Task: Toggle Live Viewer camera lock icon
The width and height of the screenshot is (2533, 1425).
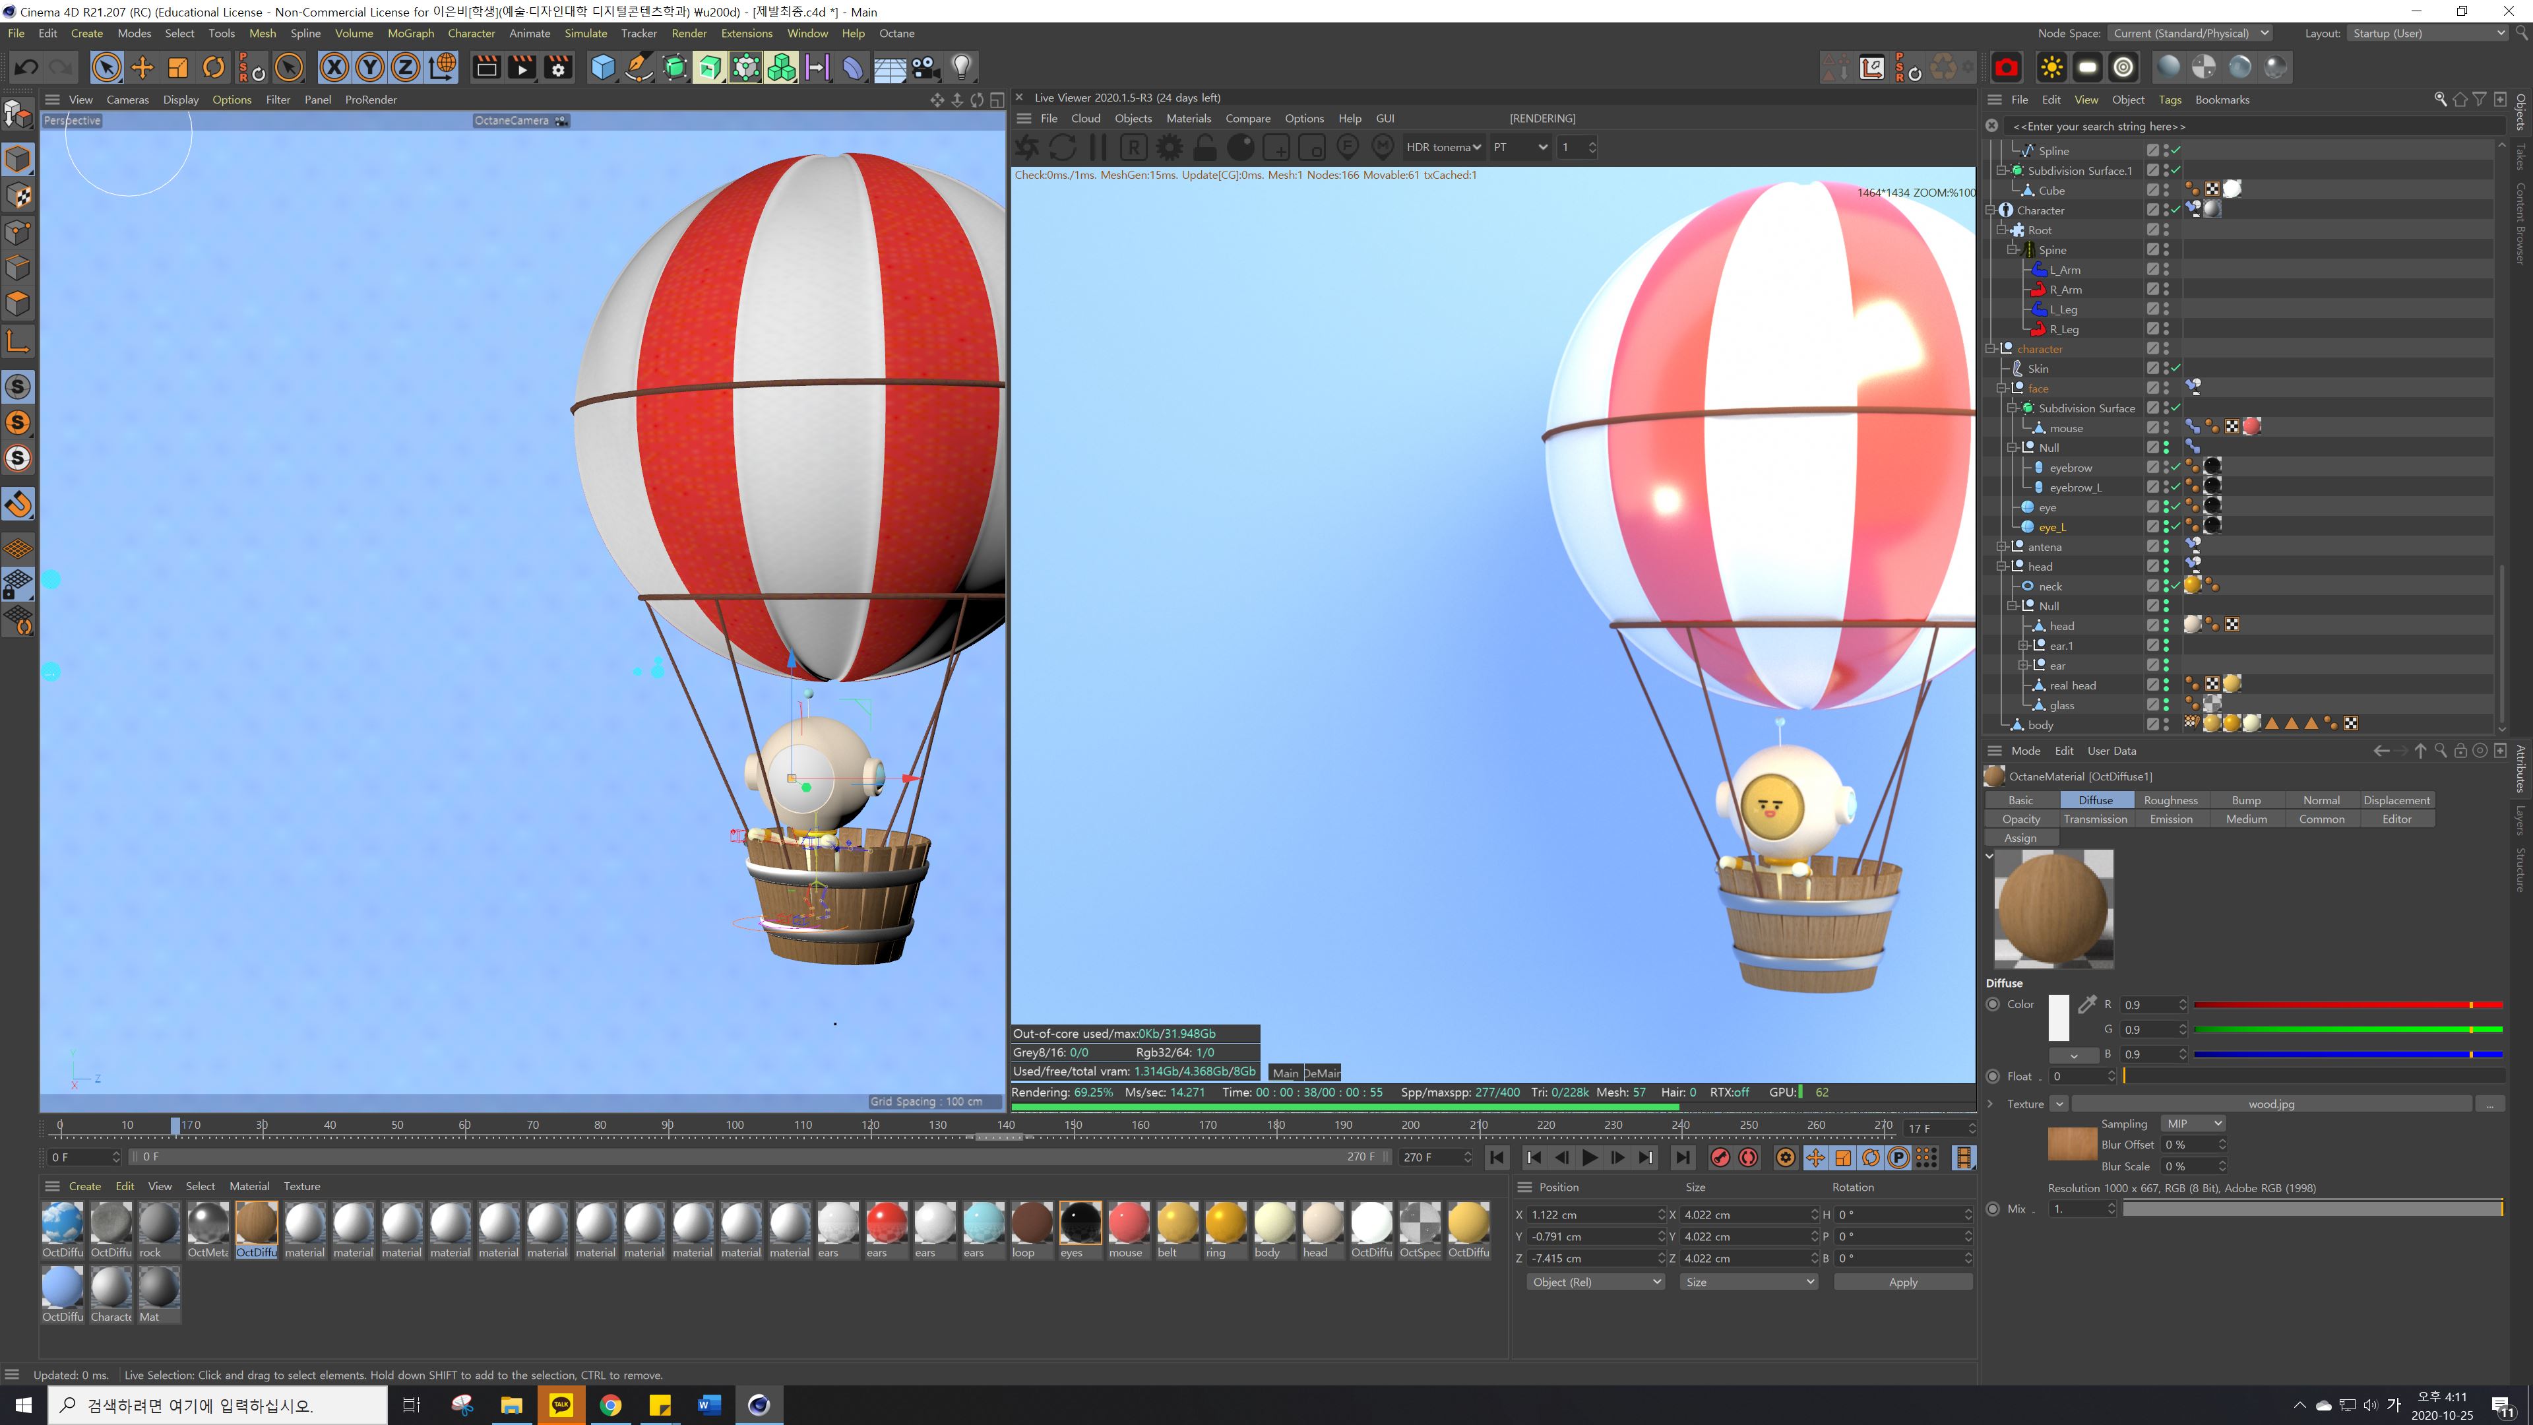Action: [x=1204, y=148]
